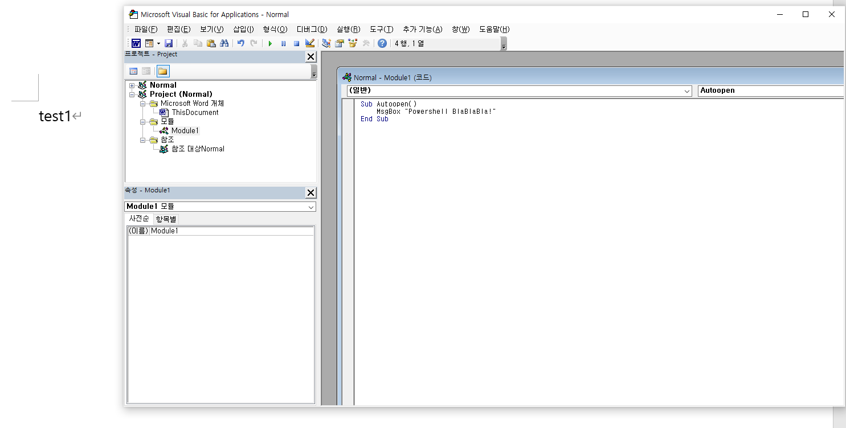Click the End Sub code line

click(374, 119)
